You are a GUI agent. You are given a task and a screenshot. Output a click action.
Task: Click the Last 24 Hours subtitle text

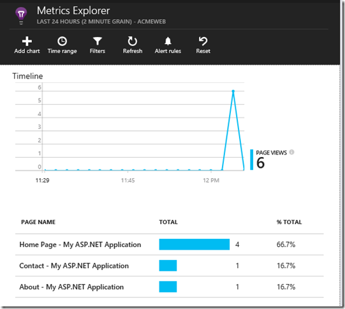(x=101, y=22)
